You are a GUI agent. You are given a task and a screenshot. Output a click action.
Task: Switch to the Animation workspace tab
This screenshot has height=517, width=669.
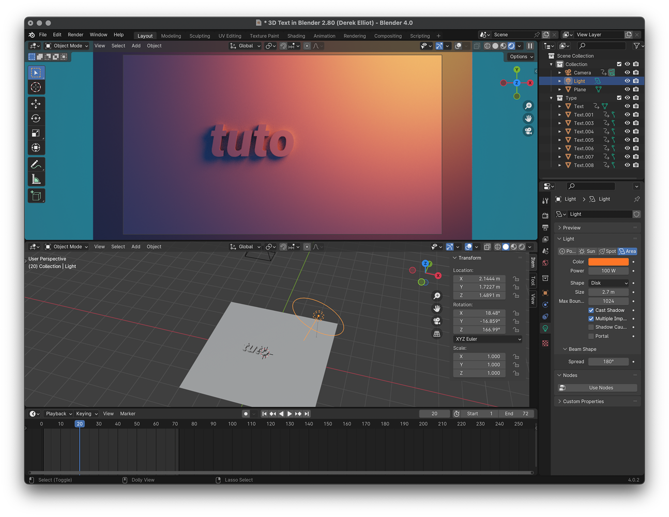(x=324, y=36)
